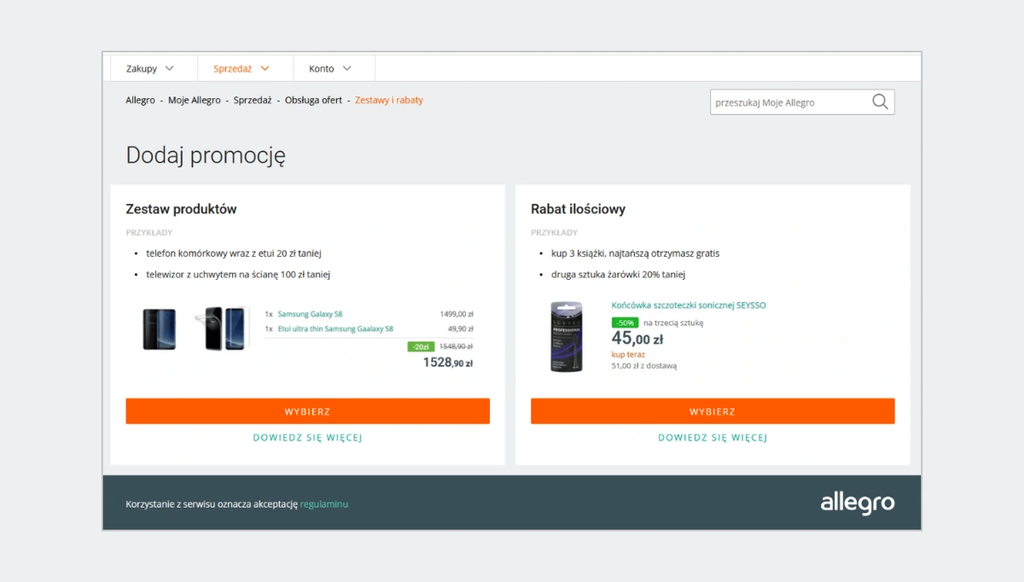
Task: Click the green -50% discount badge
Action: coord(625,323)
